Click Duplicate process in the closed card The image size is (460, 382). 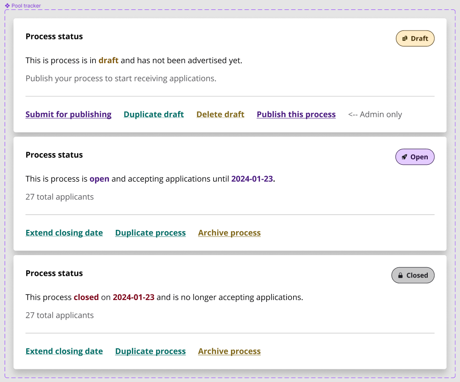tap(150, 351)
